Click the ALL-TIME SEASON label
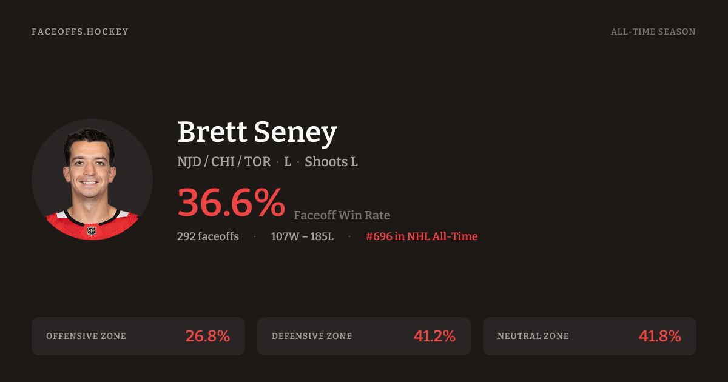The image size is (728, 382). (x=653, y=32)
